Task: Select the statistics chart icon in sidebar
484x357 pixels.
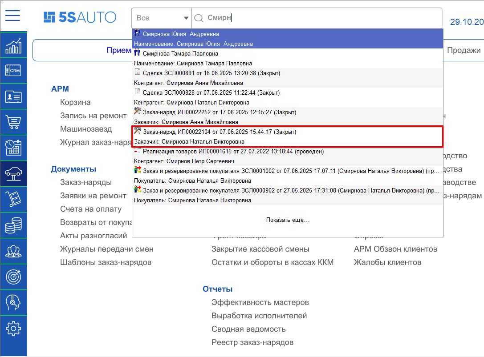Action: coord(13,46)
